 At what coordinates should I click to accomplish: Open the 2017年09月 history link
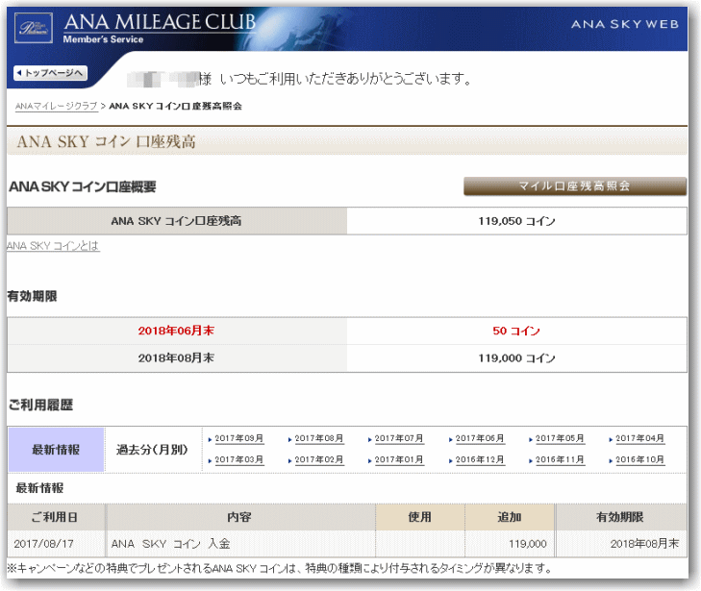tap(239, 438)
